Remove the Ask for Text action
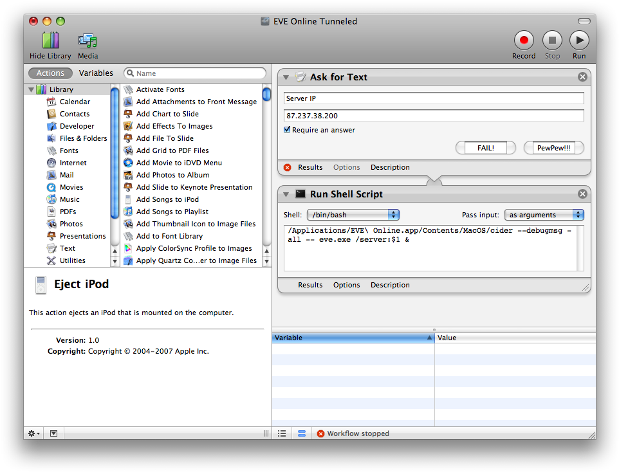 (582, 77)
